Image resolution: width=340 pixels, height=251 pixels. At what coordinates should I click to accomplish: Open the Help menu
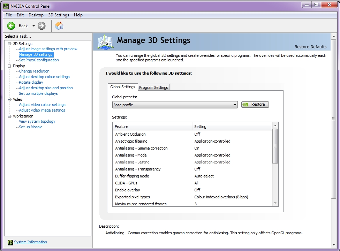(x=78, y=15)
